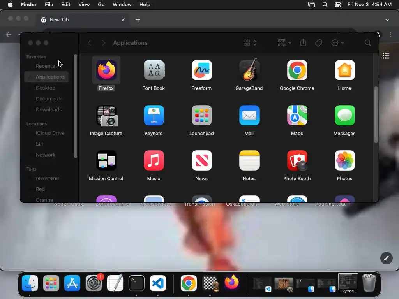The height and width of the screenshot is (299, 399).
Task: Click the Applications list vertical scrollbar
Action: tap(376, 115)
